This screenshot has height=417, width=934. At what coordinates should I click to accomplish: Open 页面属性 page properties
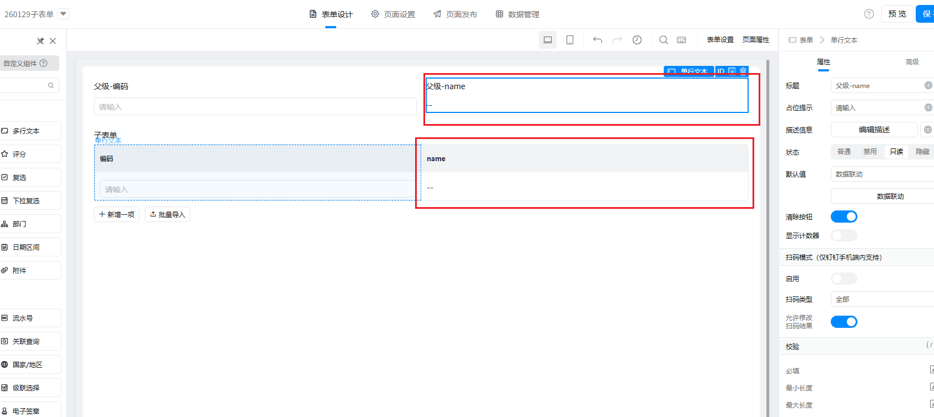756,40
